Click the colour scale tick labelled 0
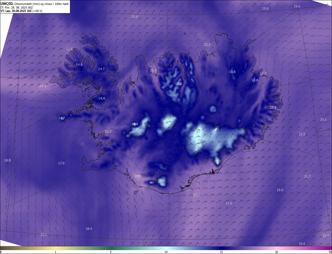Viewport: 332px width, 254px height. (x=1, y=252)
